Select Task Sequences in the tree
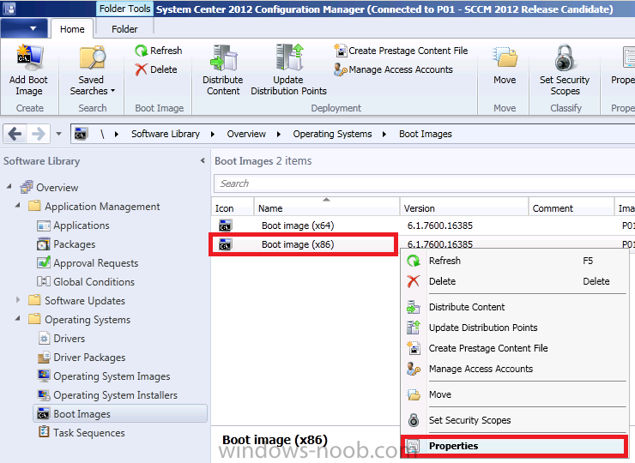635x463 pixels. pyautogui.click(x=82, y=433)
